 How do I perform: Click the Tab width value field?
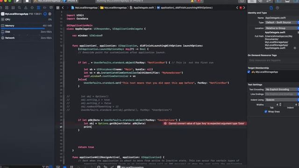click(272, 105)
